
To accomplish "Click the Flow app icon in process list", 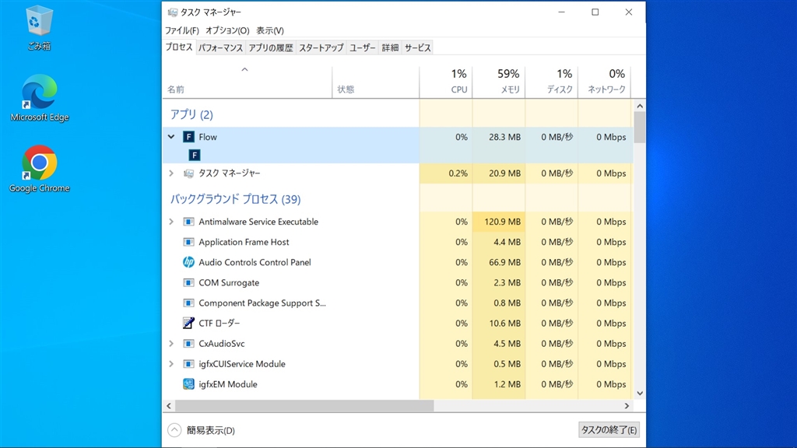I will pos(188,137).
